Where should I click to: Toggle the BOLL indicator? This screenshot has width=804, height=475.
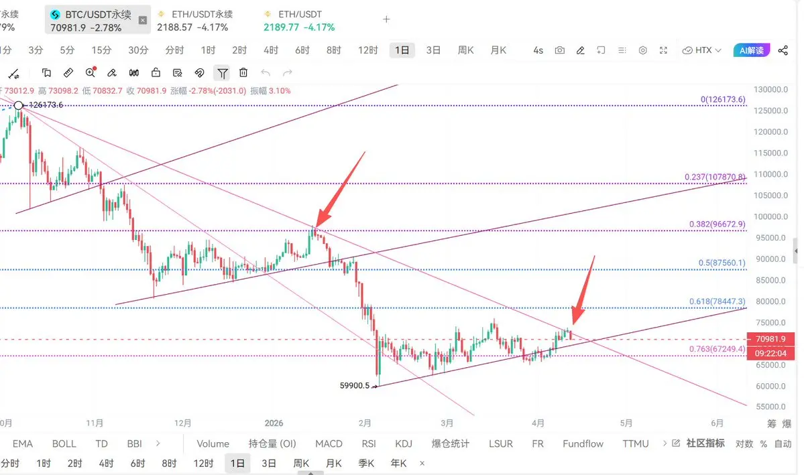(x=64, y=444)
